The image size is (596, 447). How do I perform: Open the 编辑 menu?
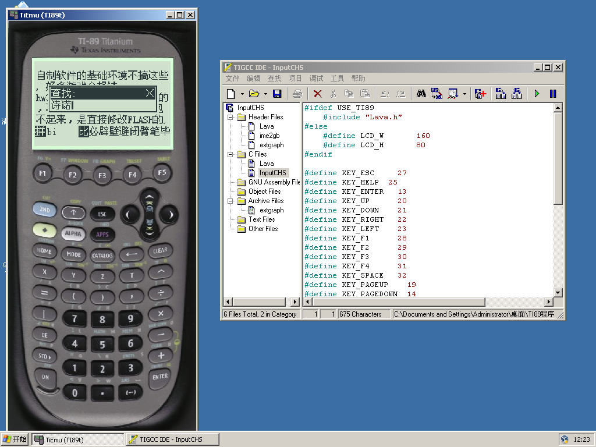click(x=253, y=79)
